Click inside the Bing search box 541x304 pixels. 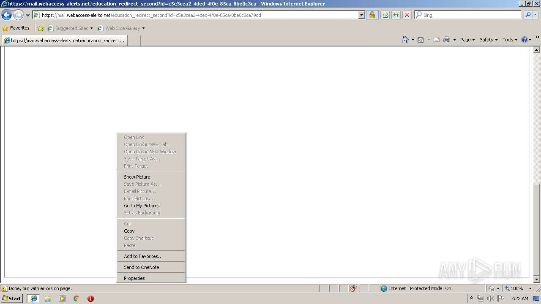(468, 15)
